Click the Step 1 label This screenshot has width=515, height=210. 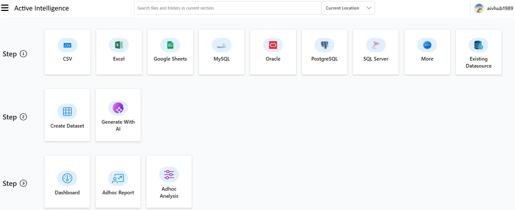(x=15, y=54)
